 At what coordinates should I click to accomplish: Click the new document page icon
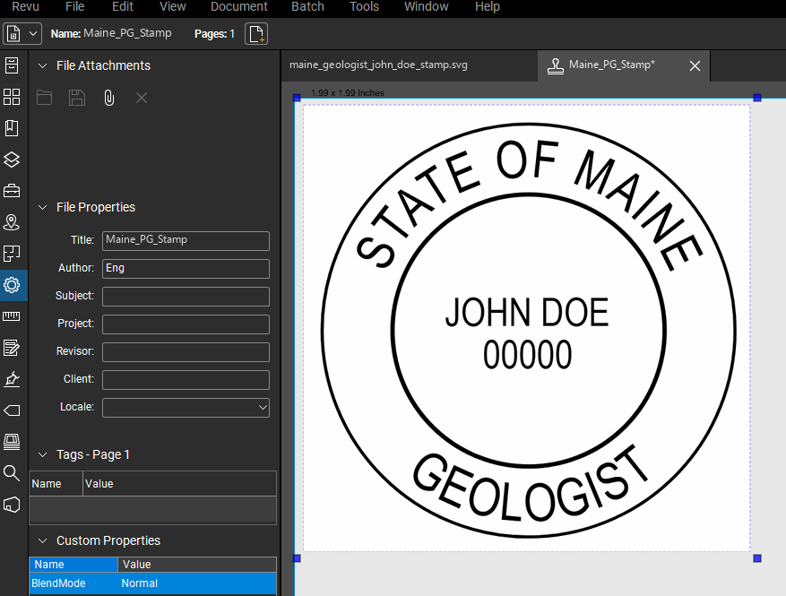click(256, 34)
